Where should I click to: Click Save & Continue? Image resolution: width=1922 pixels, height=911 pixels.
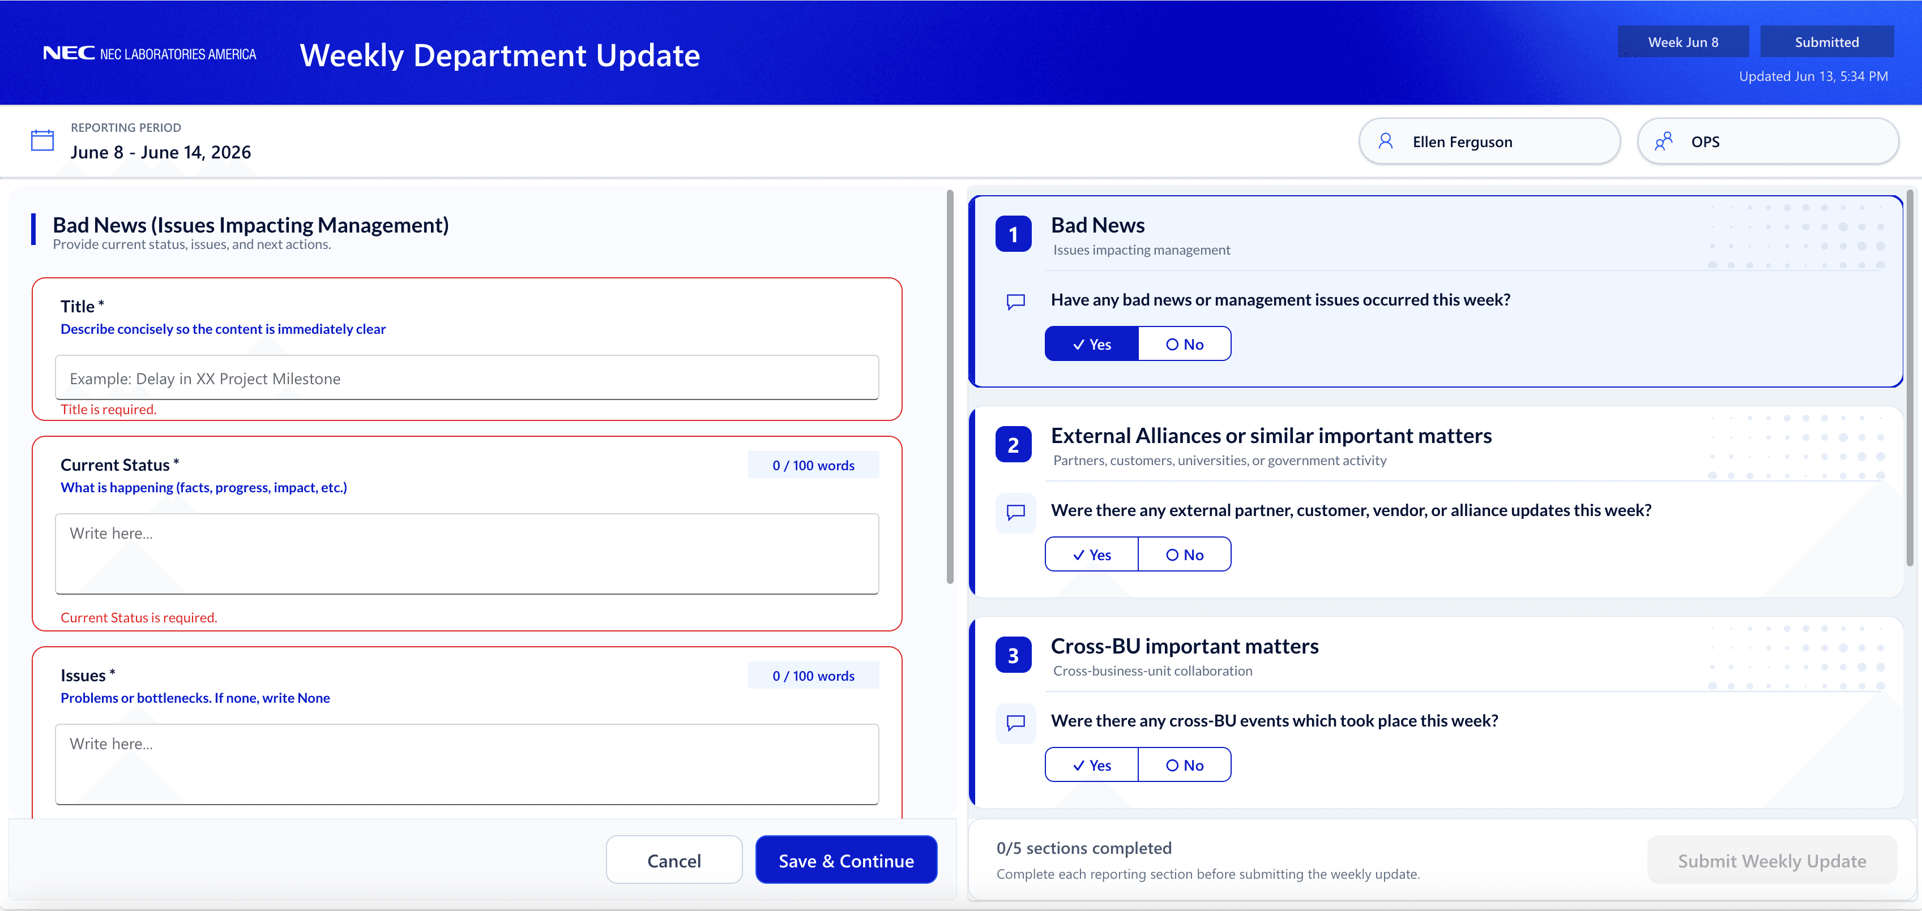pyautogui.click(x=846, y=860)
